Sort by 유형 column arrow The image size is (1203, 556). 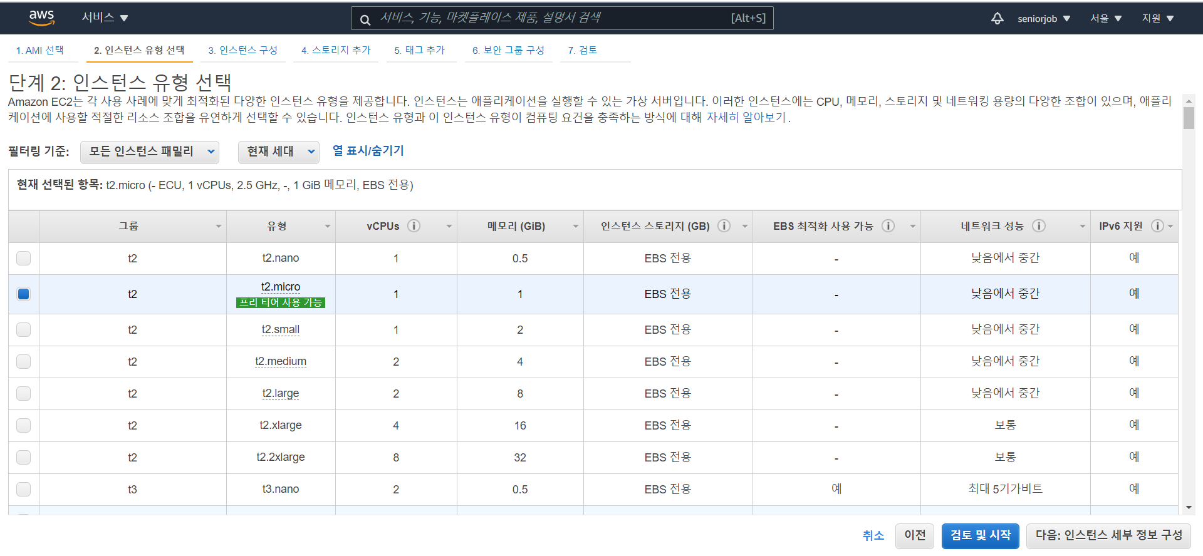point(327,226)
